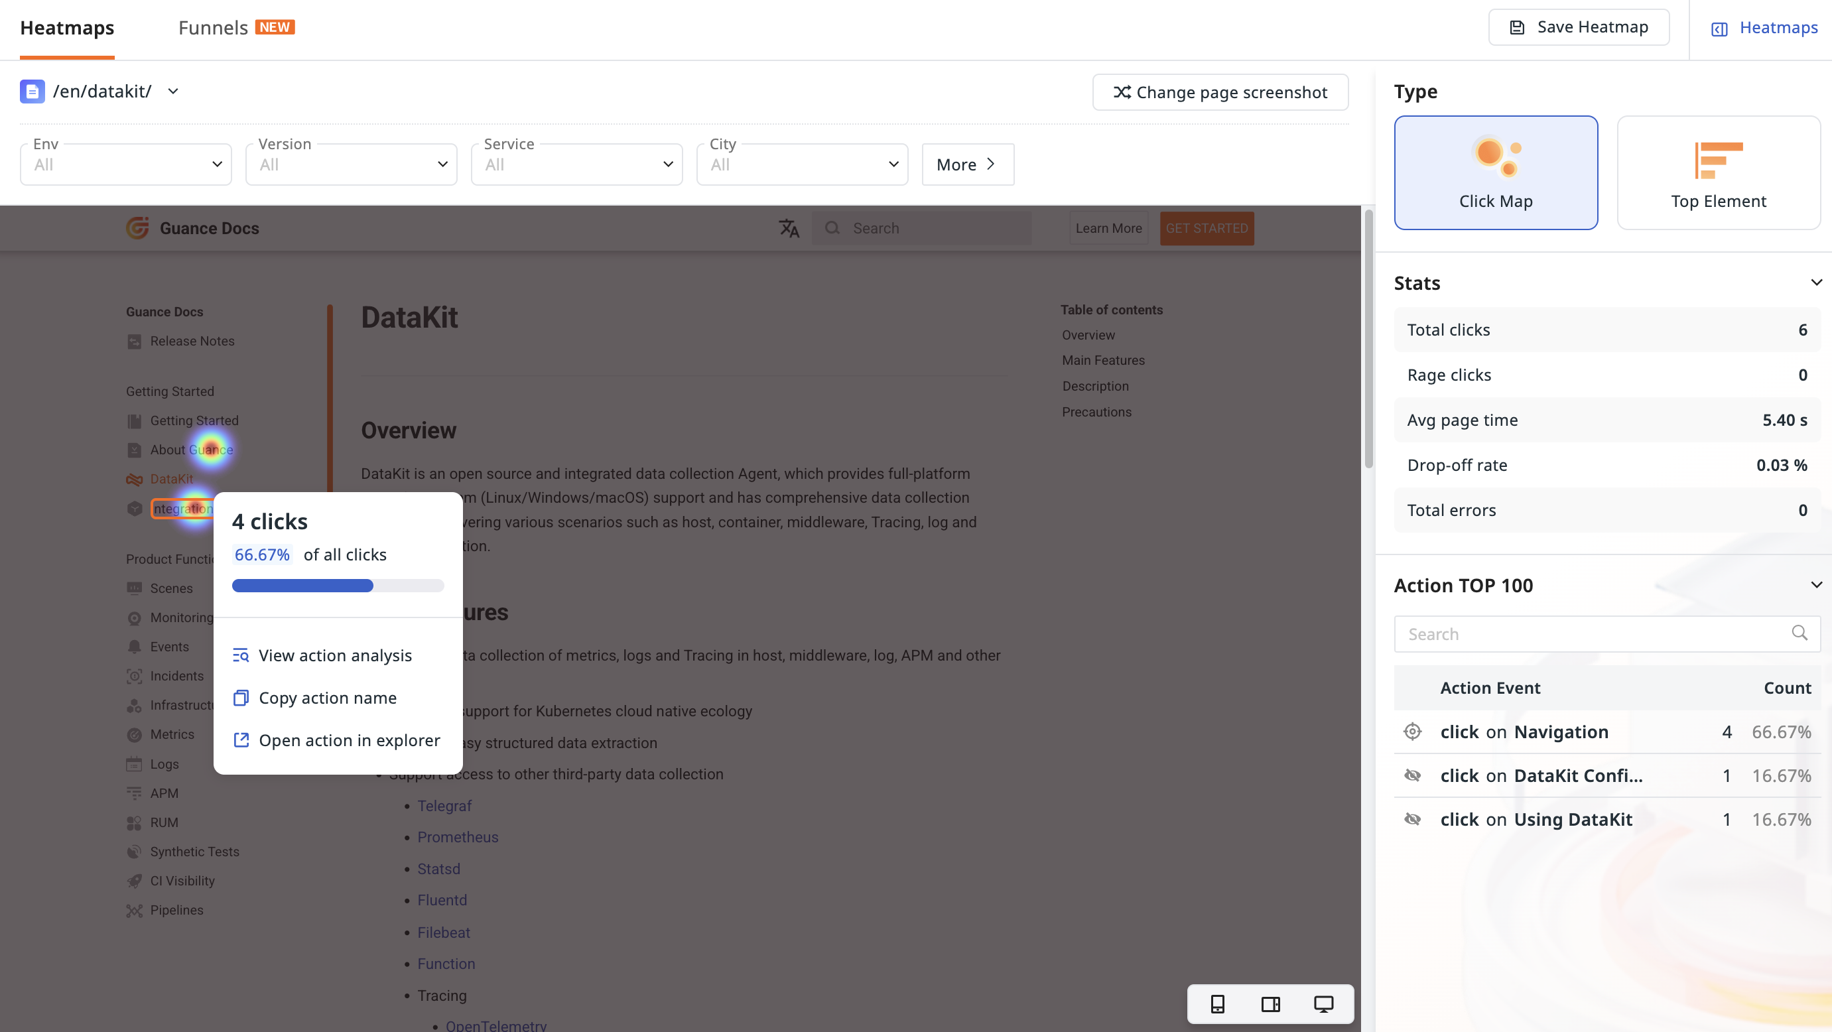1832x1032 pixels.
Task: Open the Heatmaps side panel icon
Action: 1719,29
